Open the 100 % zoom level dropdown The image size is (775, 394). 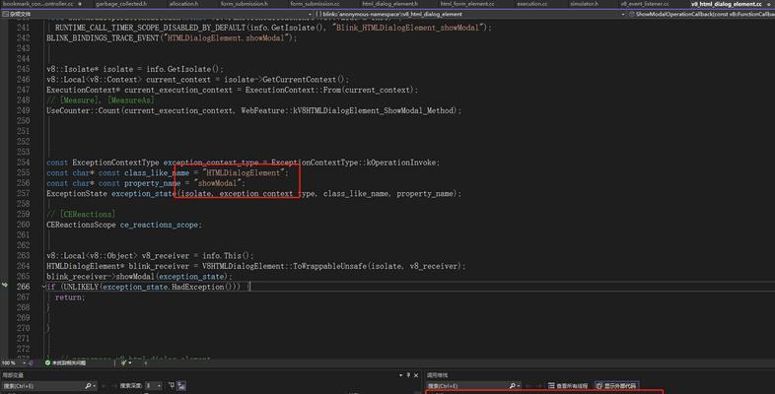click(14, 362)
